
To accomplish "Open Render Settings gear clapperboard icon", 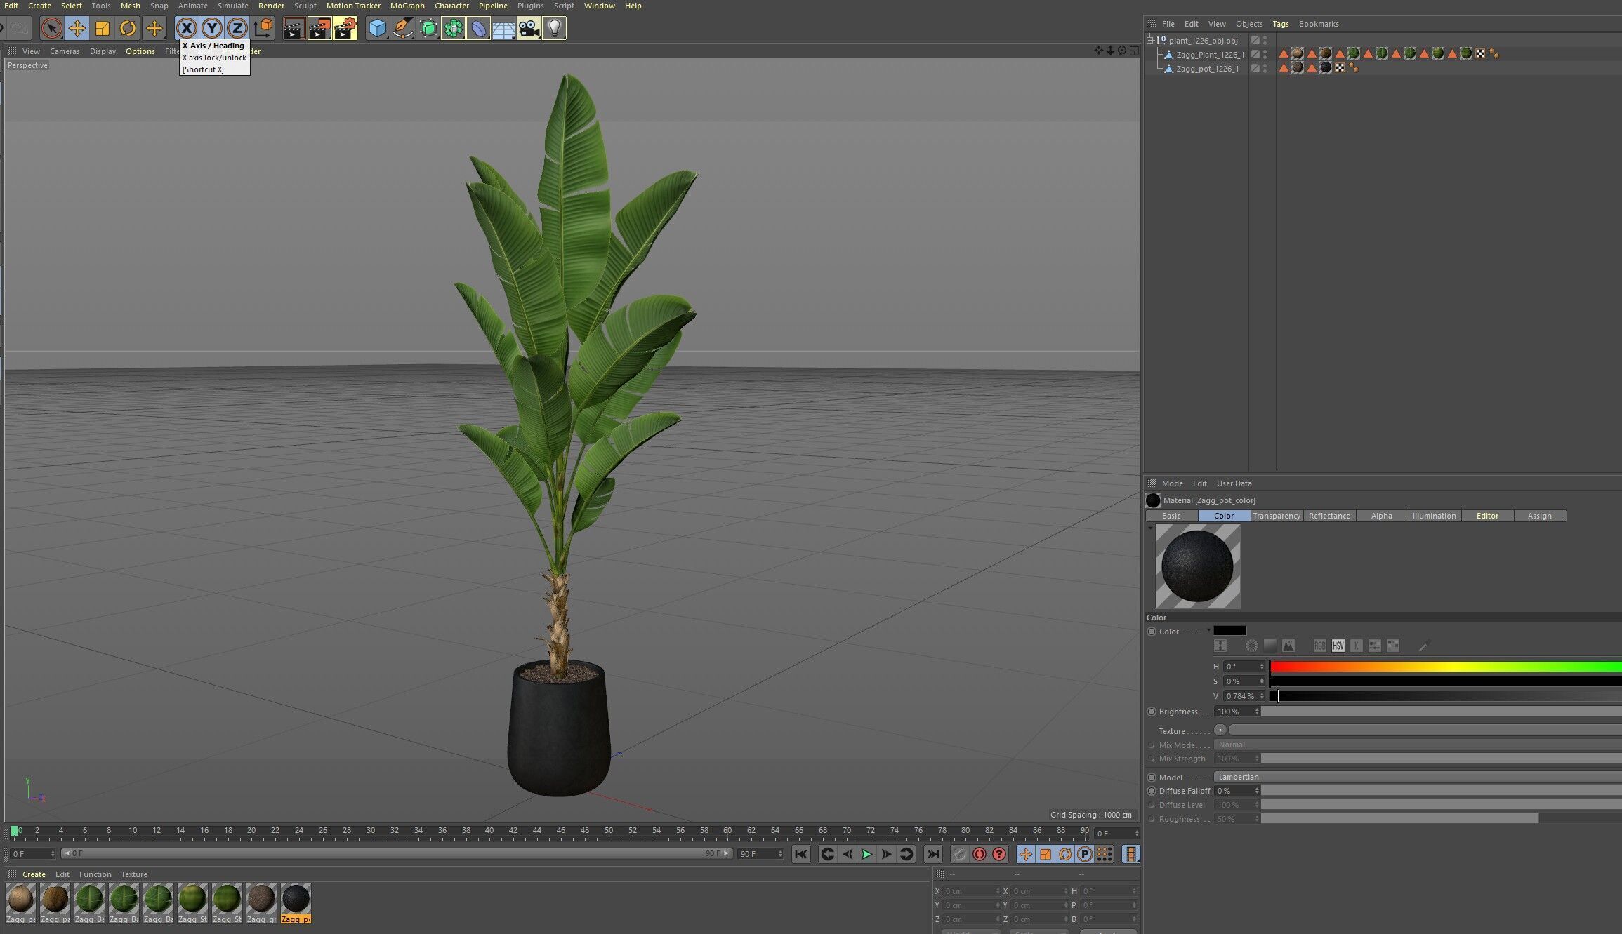I will [x=345, y=29].
